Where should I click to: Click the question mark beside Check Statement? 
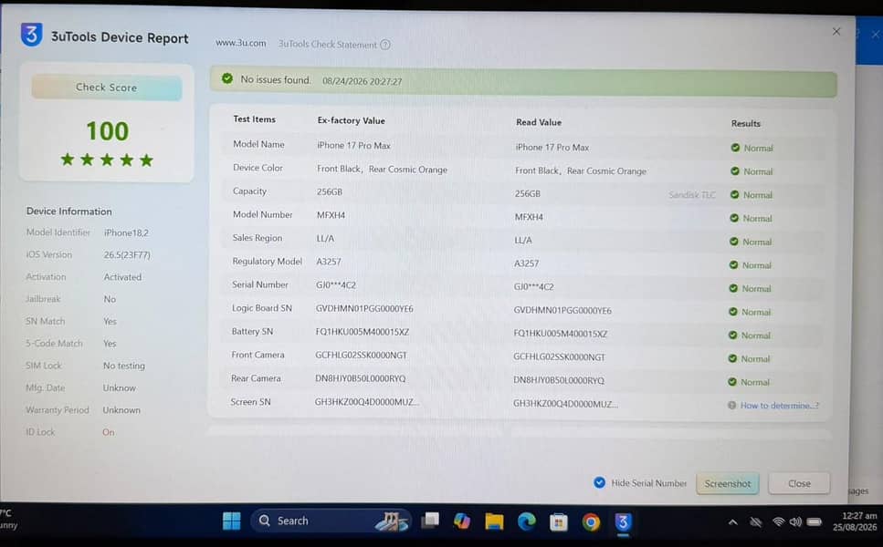point(385,45)
